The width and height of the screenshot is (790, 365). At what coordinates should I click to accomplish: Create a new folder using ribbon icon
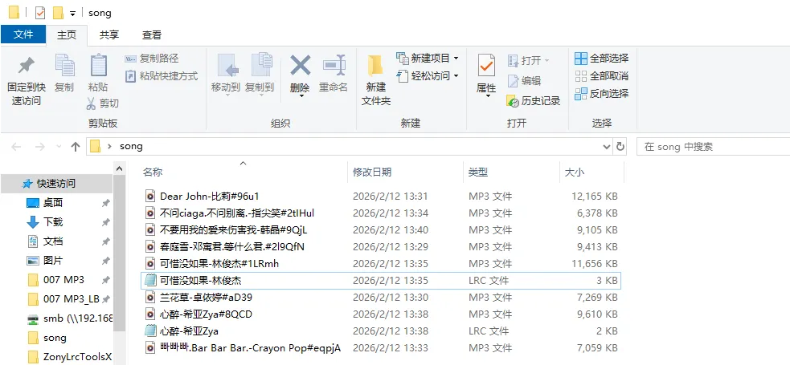click(x=375, y=66)
